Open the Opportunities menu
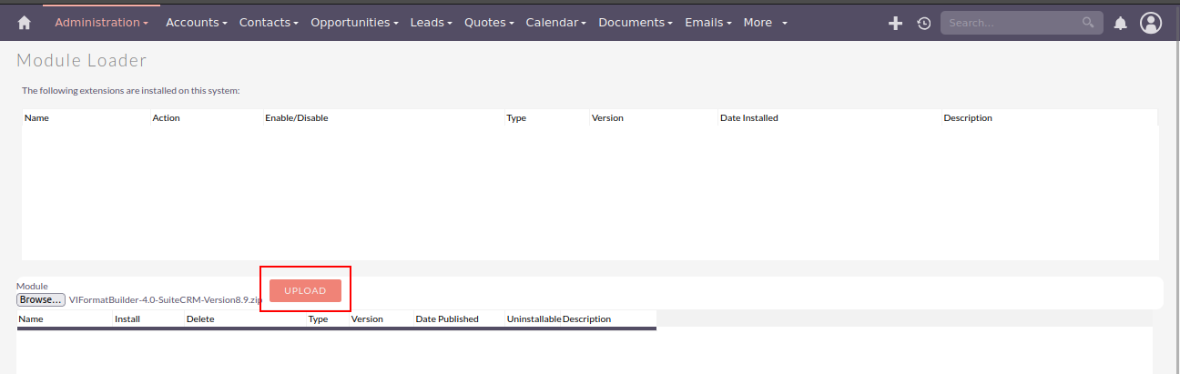The width and height of the screenshot is (1180, 374). [x=354, y=23]
